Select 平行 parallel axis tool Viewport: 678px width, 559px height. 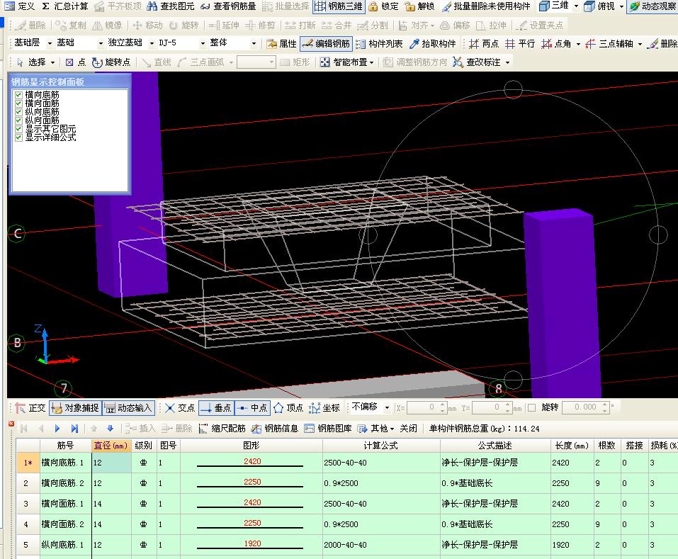coord(520,44)
